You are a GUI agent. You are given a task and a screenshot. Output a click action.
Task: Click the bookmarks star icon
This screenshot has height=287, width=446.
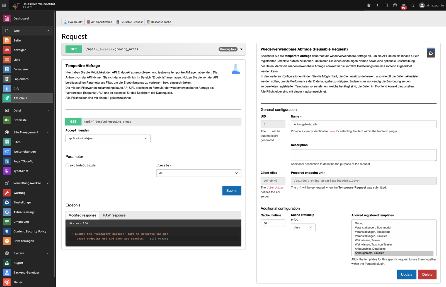click(369, 5)
